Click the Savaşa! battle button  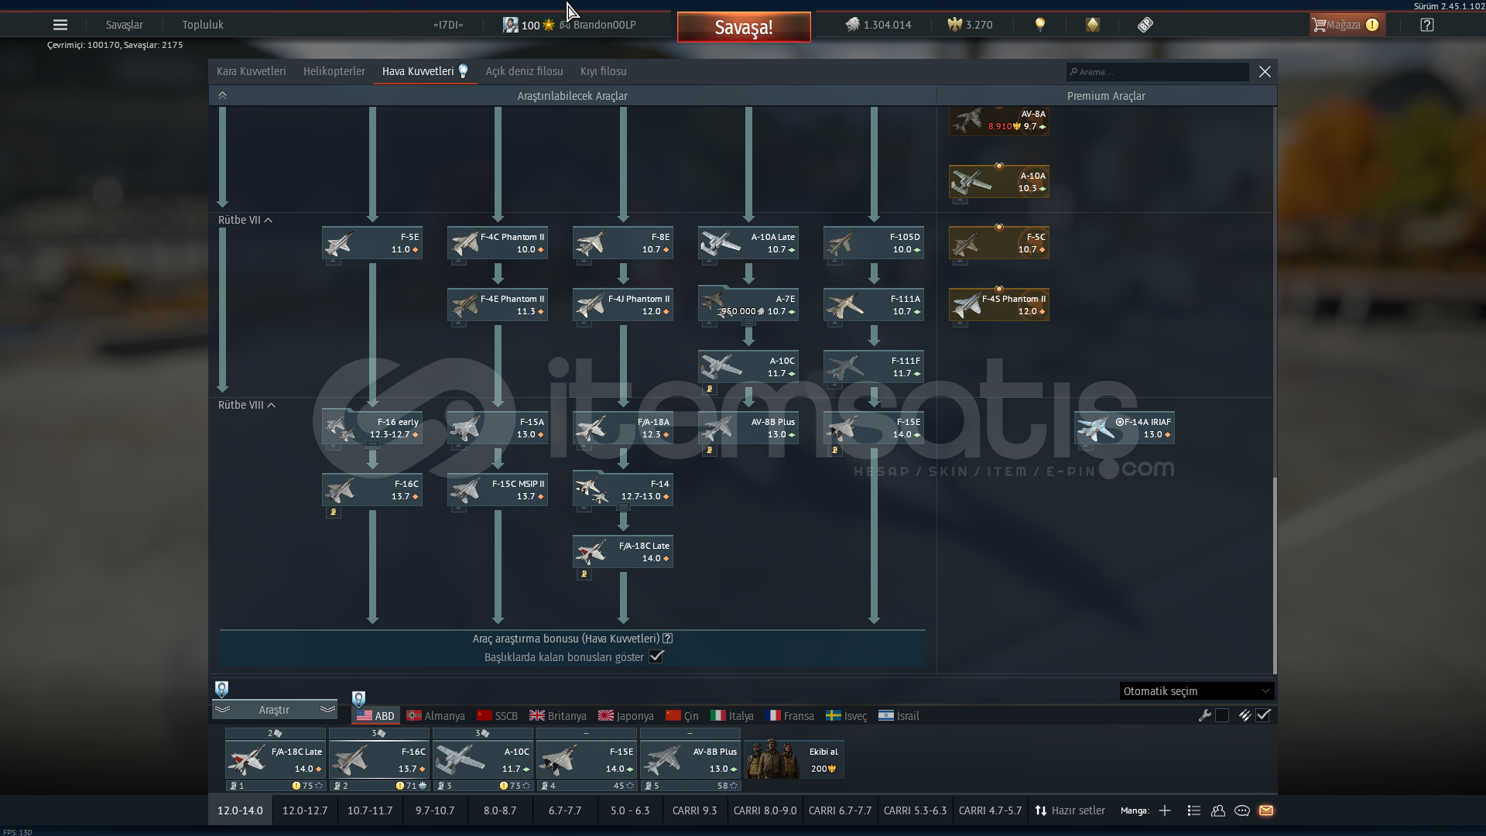(x=744, y=27)
